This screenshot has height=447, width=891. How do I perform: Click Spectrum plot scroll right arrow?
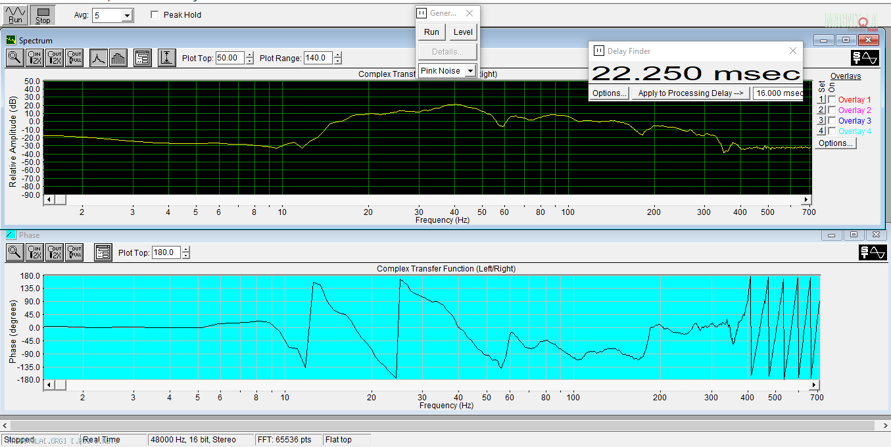[x=807, y=199]
